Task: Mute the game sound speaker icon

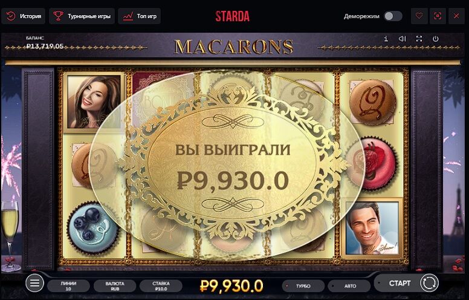Action: tap(403, 39)
